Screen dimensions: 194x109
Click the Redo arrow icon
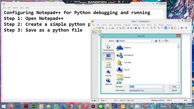point(131,28)
